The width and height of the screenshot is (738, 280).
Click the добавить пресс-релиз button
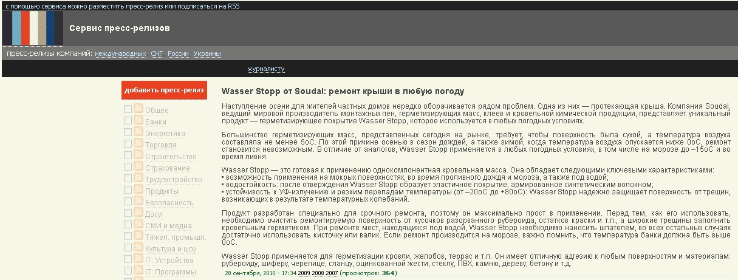tap(164, 90)
